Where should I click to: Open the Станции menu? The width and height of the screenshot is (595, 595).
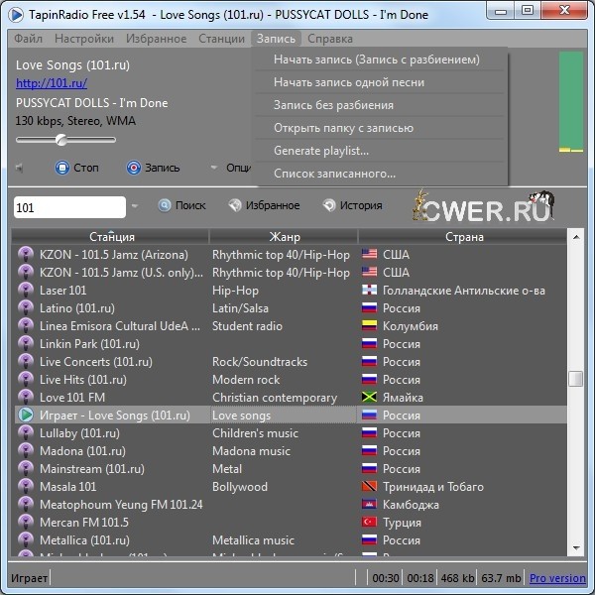220,39
